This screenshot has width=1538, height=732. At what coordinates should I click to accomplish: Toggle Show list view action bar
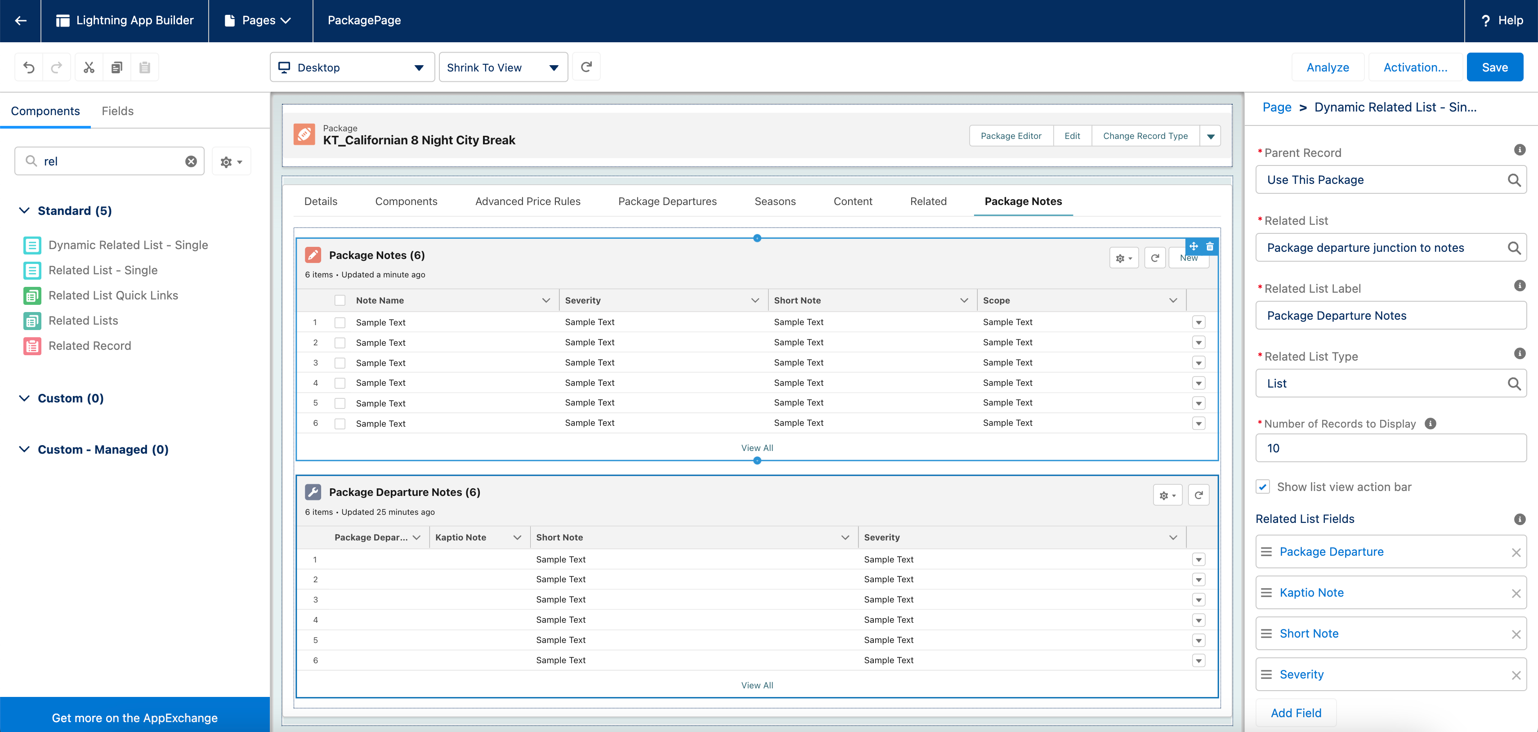[1263, 487]
